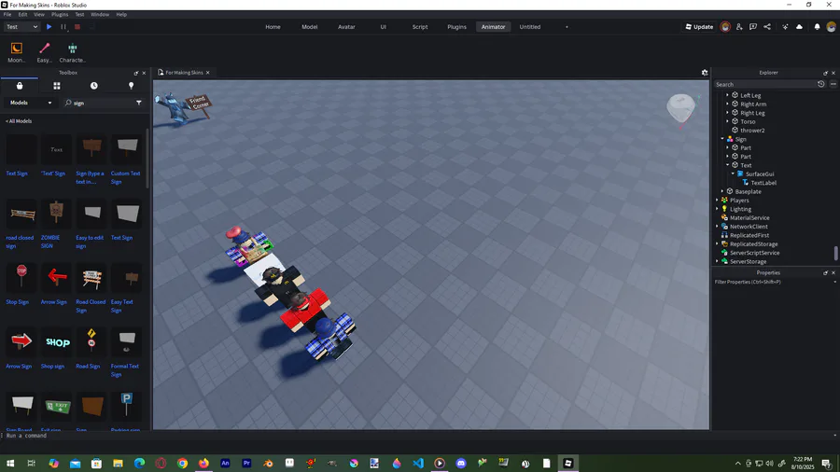
Task: Open the add collaborators icon
Action: point(739,27)
